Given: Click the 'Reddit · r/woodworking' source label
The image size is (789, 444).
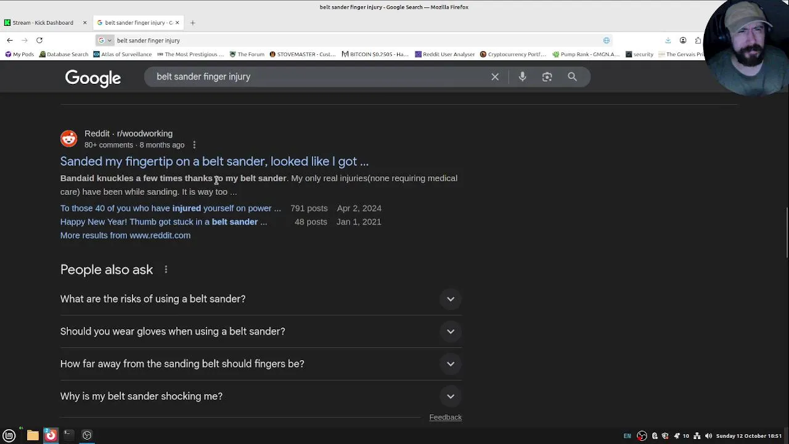Looking at the screenshot, I should pyautogui.click(x=128, y=133).
